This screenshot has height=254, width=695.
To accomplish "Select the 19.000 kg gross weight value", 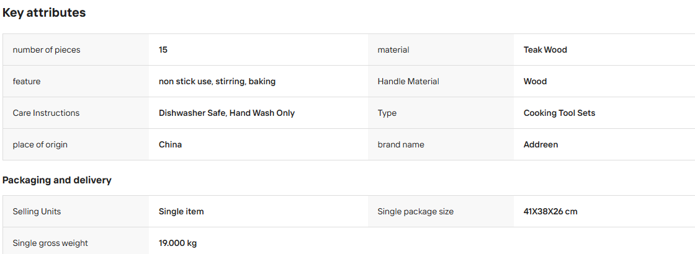I will [177, 243].
